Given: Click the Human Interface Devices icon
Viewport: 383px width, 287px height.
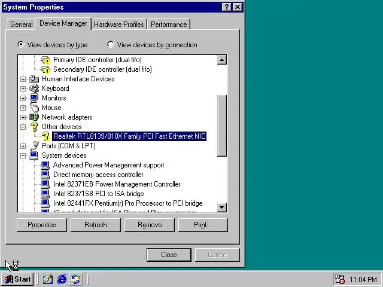Looking at the screenshot, I should 34,79.
